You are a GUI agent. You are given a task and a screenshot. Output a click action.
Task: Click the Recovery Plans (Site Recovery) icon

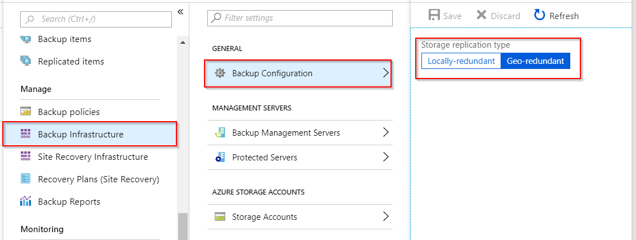pyautogui.click(x=26, y=179)
